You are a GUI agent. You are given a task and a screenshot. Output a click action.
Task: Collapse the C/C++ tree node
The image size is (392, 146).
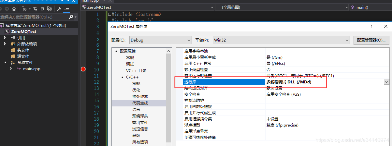[122, 77]
